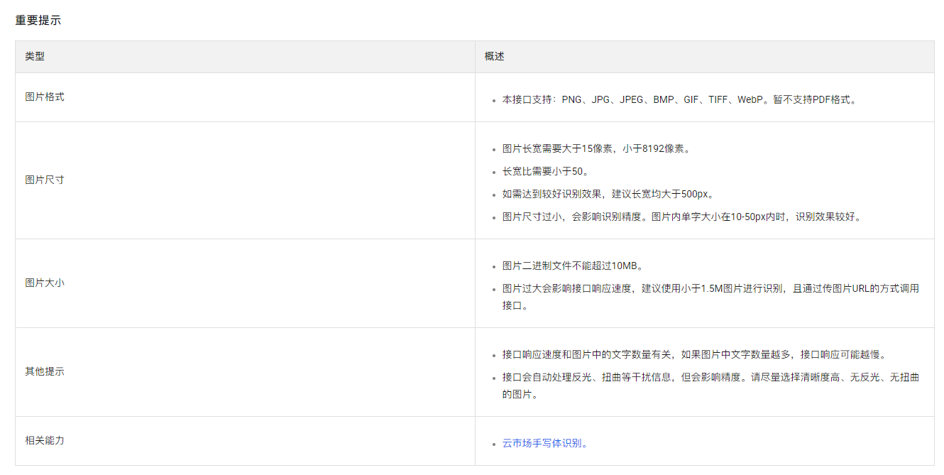
Task: Click the line 图片二进制文件不能超过10MB
Action: point(573,266)
